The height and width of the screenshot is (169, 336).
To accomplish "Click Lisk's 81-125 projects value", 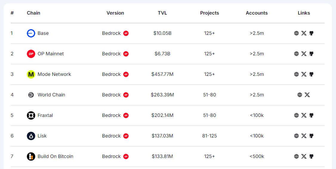I will (209, 136).
